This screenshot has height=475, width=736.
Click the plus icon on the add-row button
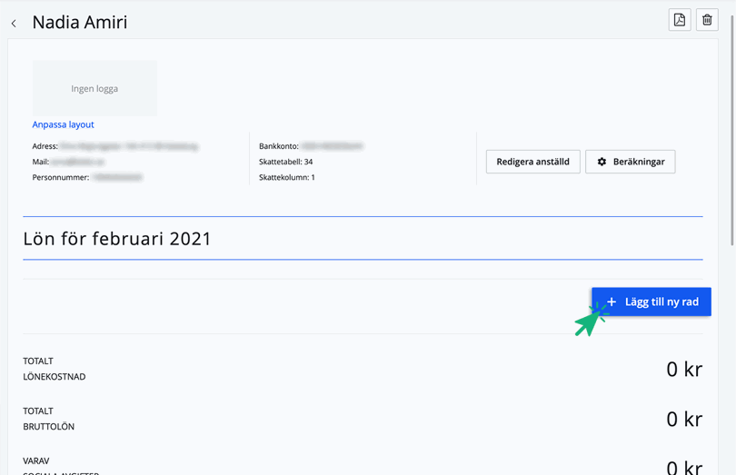pyautogui.click(x=612, y=302)
